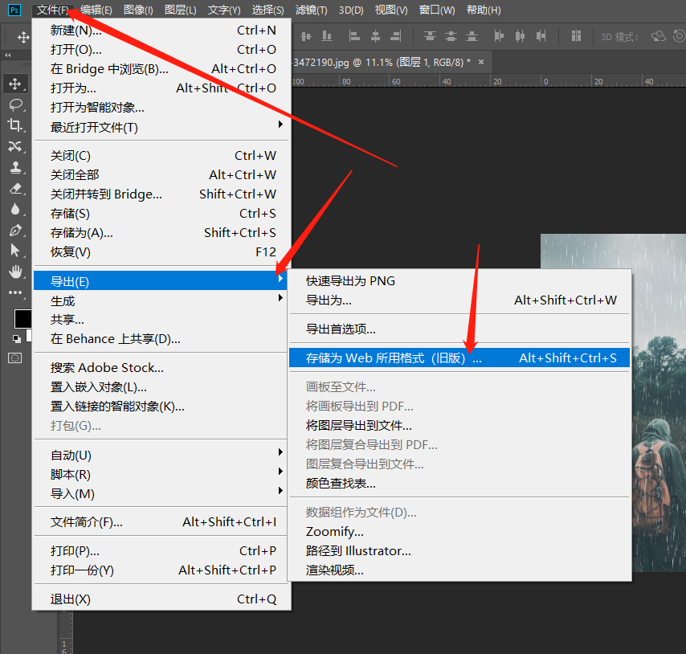Expand the 自动(U) submenu
686x654 pixels.
(x=161, y=456)
